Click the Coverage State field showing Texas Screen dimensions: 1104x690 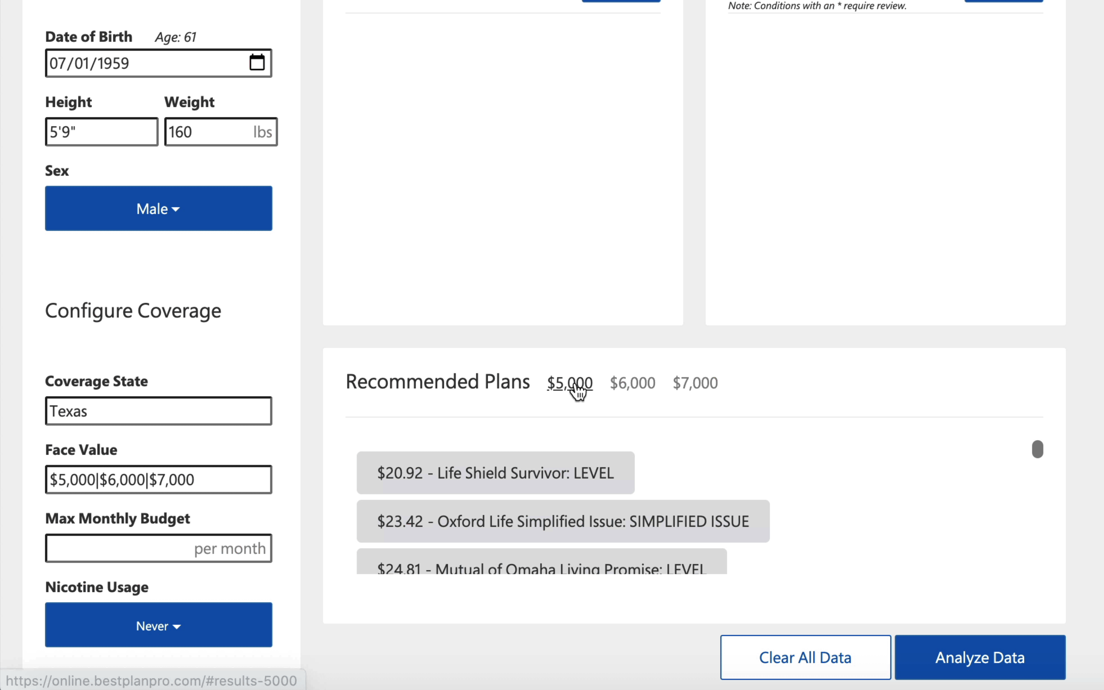tap(158, 411)
